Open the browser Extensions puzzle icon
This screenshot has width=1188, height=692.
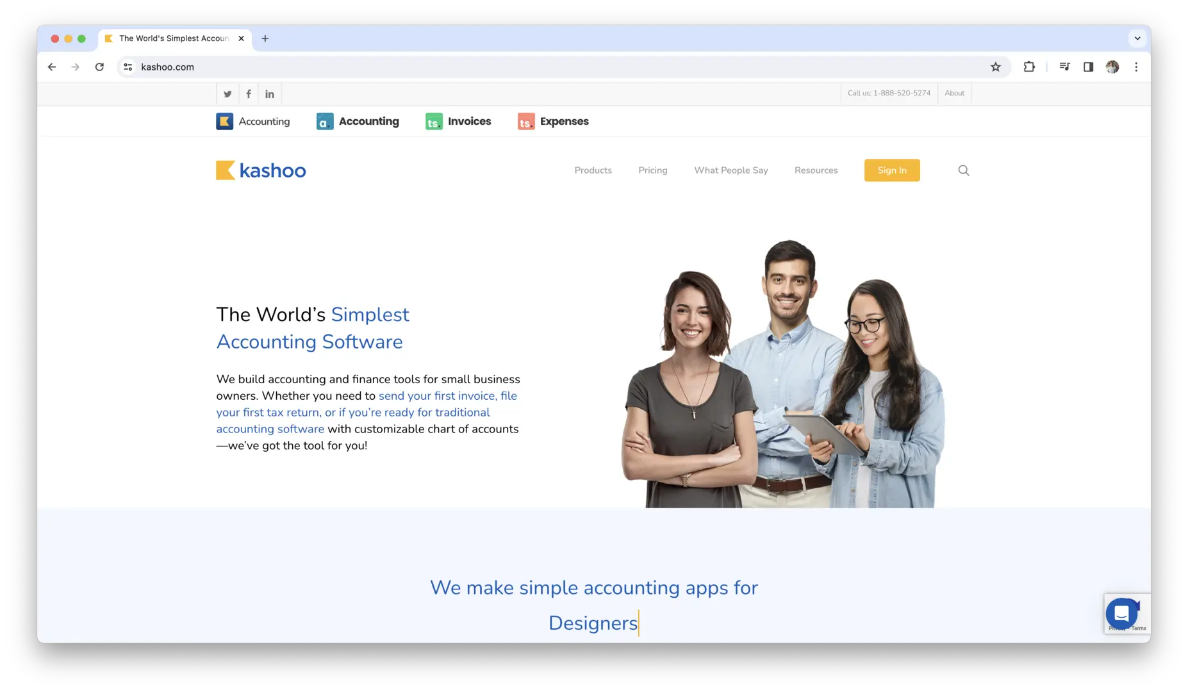(x=1029, y=67)
